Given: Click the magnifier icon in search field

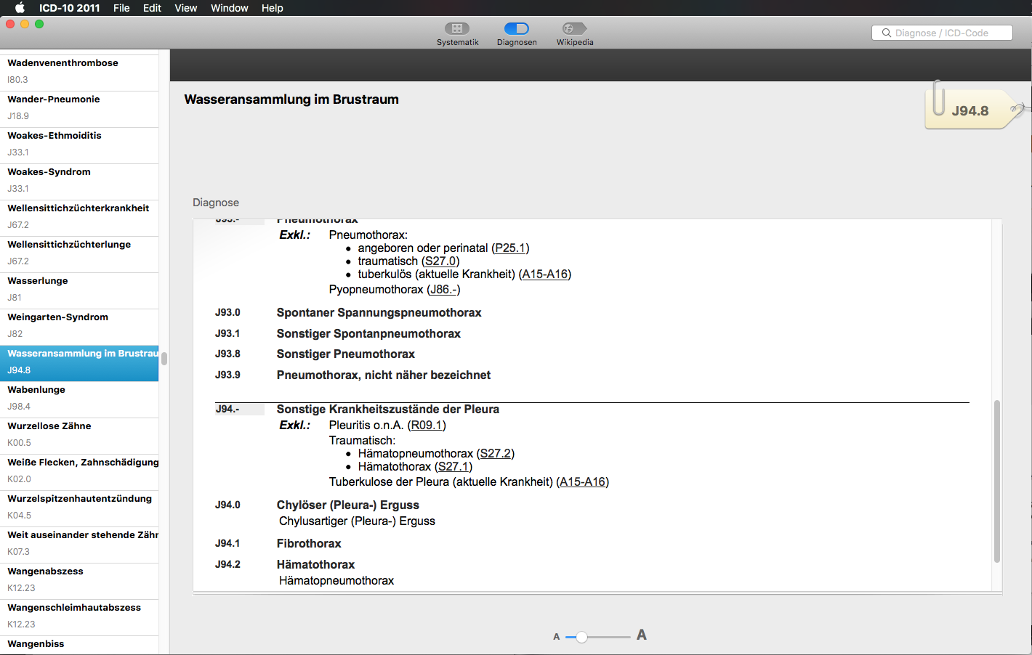Looking at the screenshot, I should click(x=886, y=33).
